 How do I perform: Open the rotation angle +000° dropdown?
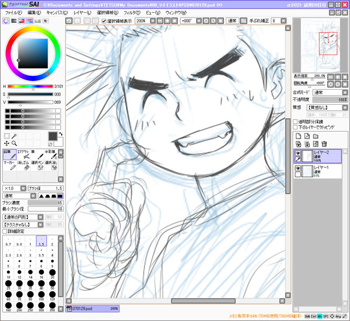click(x=199, y=21)
